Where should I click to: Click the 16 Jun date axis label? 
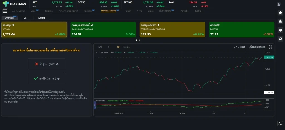click(182, 113)
